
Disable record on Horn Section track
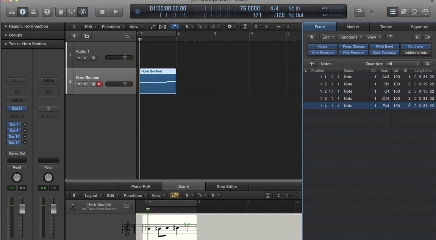(x=99, y=84)
